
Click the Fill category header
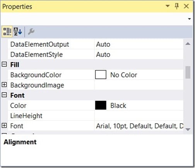tap(15, 64)
